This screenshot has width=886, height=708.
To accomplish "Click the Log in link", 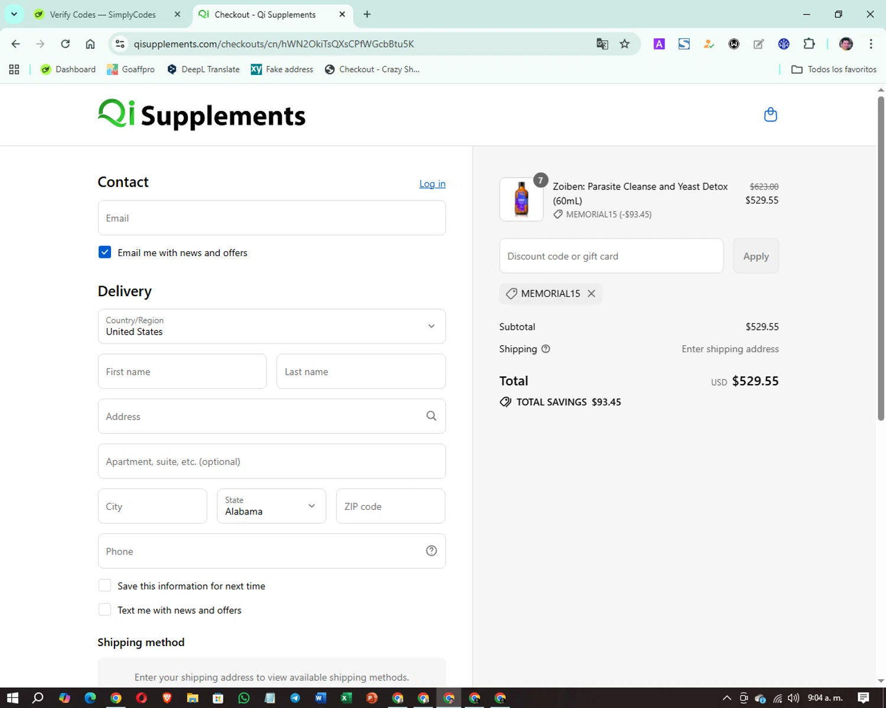I will [x=432, y=183].
